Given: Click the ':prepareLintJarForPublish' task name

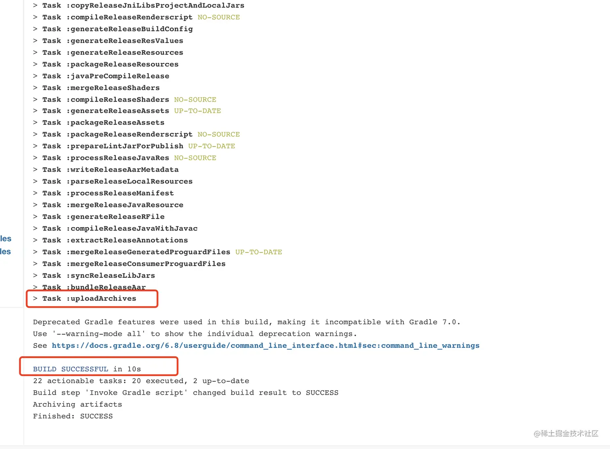Looking at the screenshot, I should coord(125,146).
